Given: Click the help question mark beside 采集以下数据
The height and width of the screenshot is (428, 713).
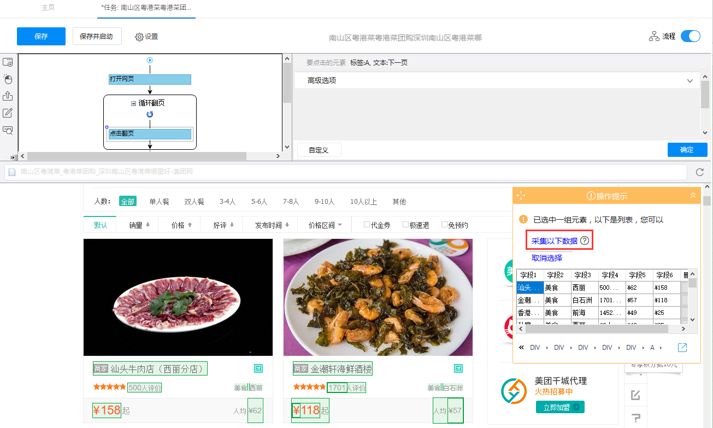Looking at the screenshot, I should tap(585, 241).
